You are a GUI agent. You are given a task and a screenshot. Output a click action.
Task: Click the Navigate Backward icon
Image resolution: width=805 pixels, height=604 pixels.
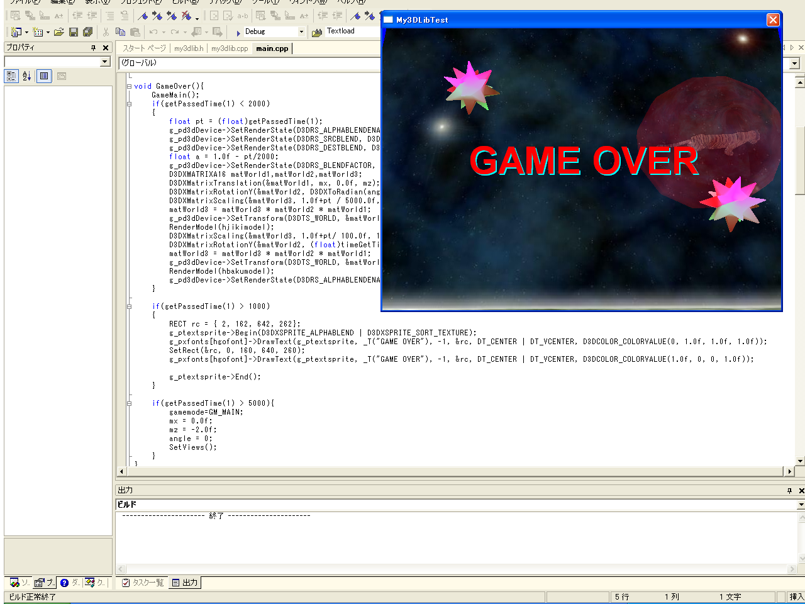196,31
